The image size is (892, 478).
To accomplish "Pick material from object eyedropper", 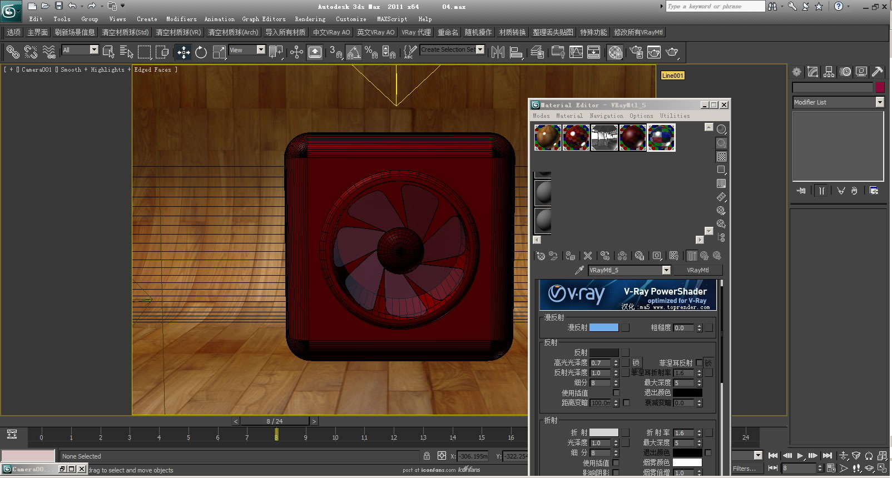I will (579, 270).
